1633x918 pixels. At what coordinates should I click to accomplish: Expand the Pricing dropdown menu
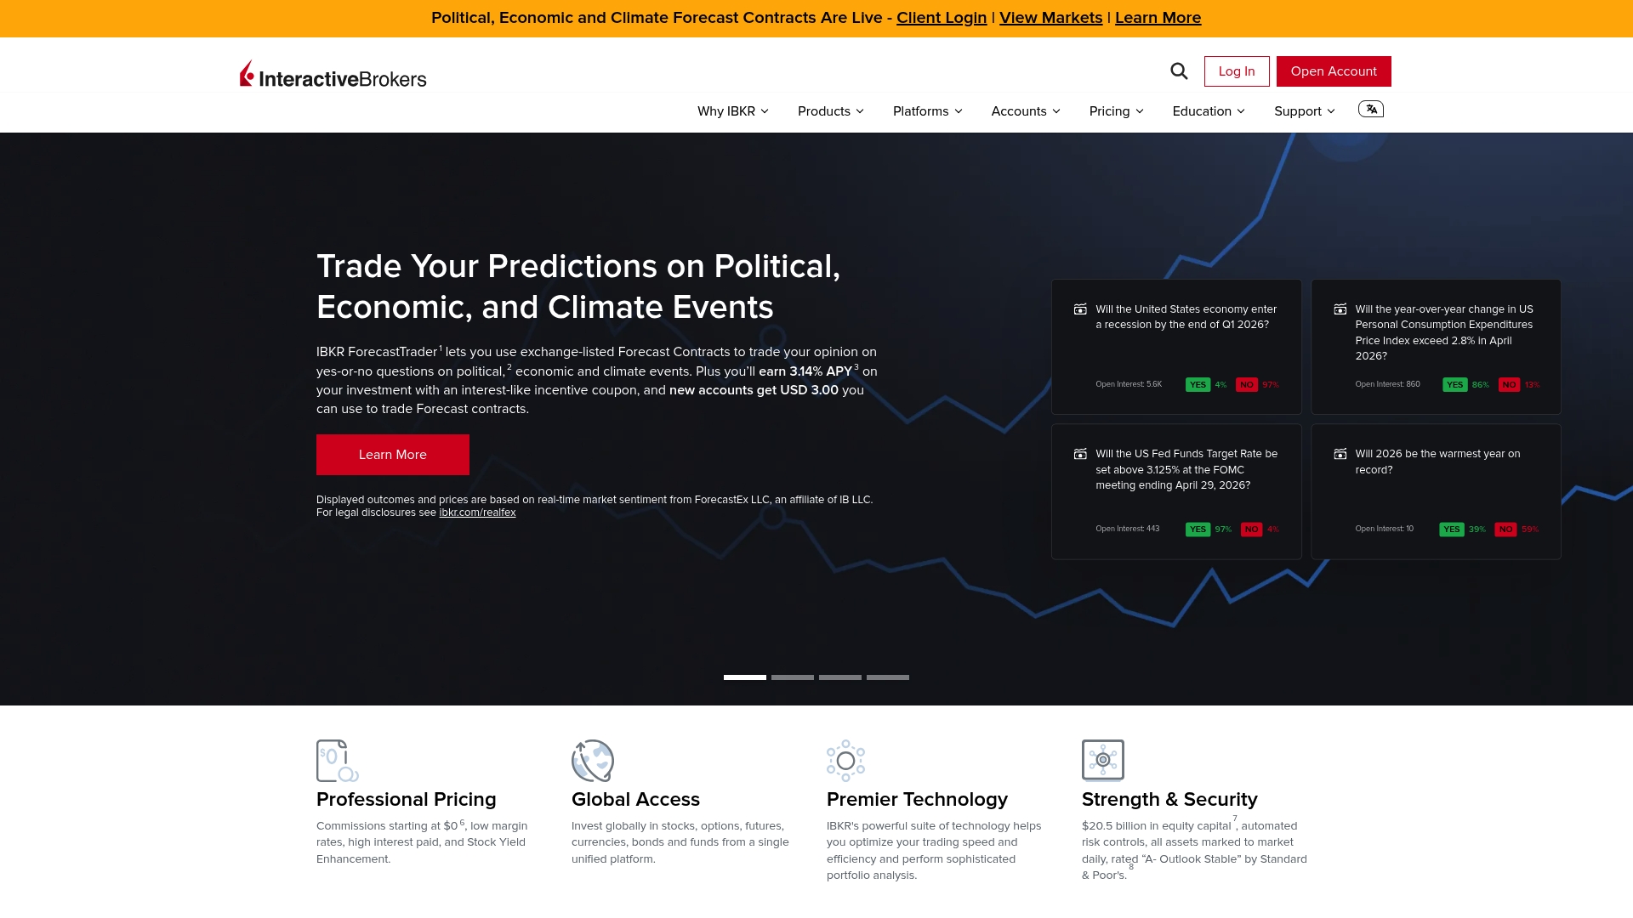1116,111
